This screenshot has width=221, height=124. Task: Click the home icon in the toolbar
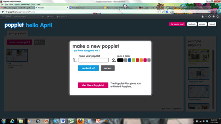pos(203,17)
